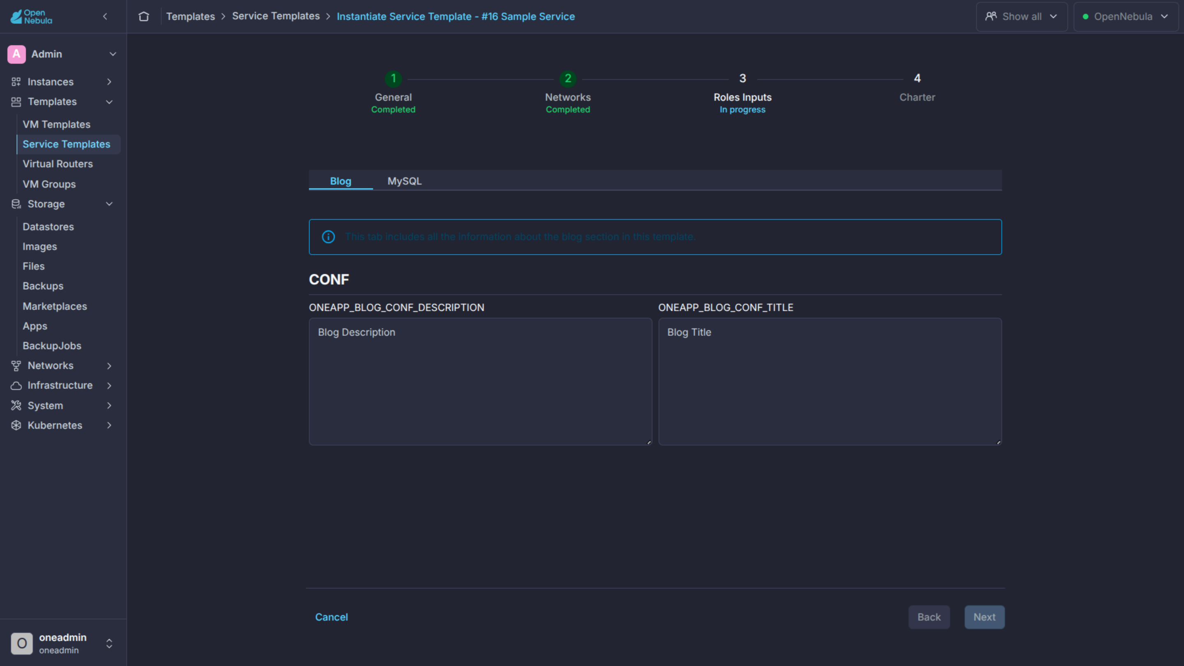The width and height of the screenshot is (1184, 666).
Task: Click Templates breadcrumb link
Action: pyautogui.click(x=190, y=16)
